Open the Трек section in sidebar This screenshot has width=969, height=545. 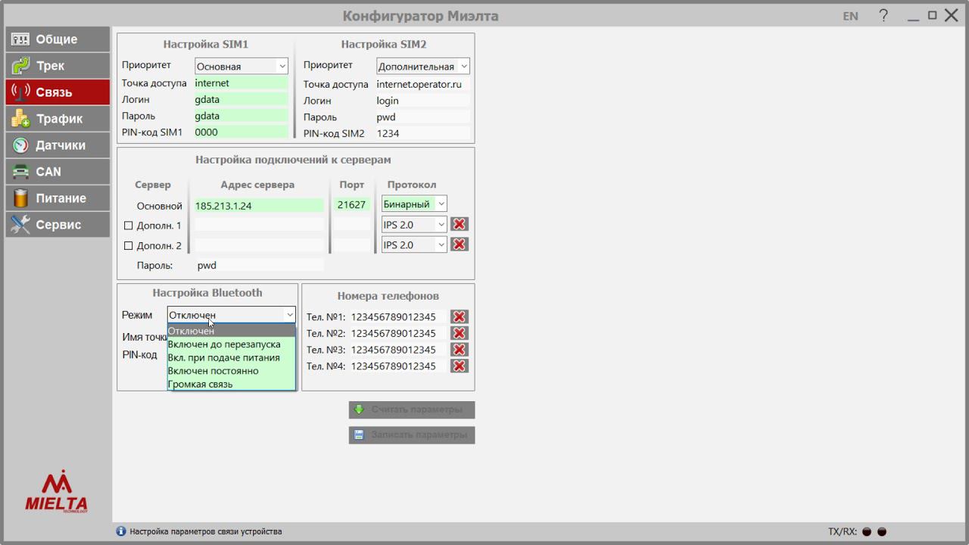[x=58, y=66]
